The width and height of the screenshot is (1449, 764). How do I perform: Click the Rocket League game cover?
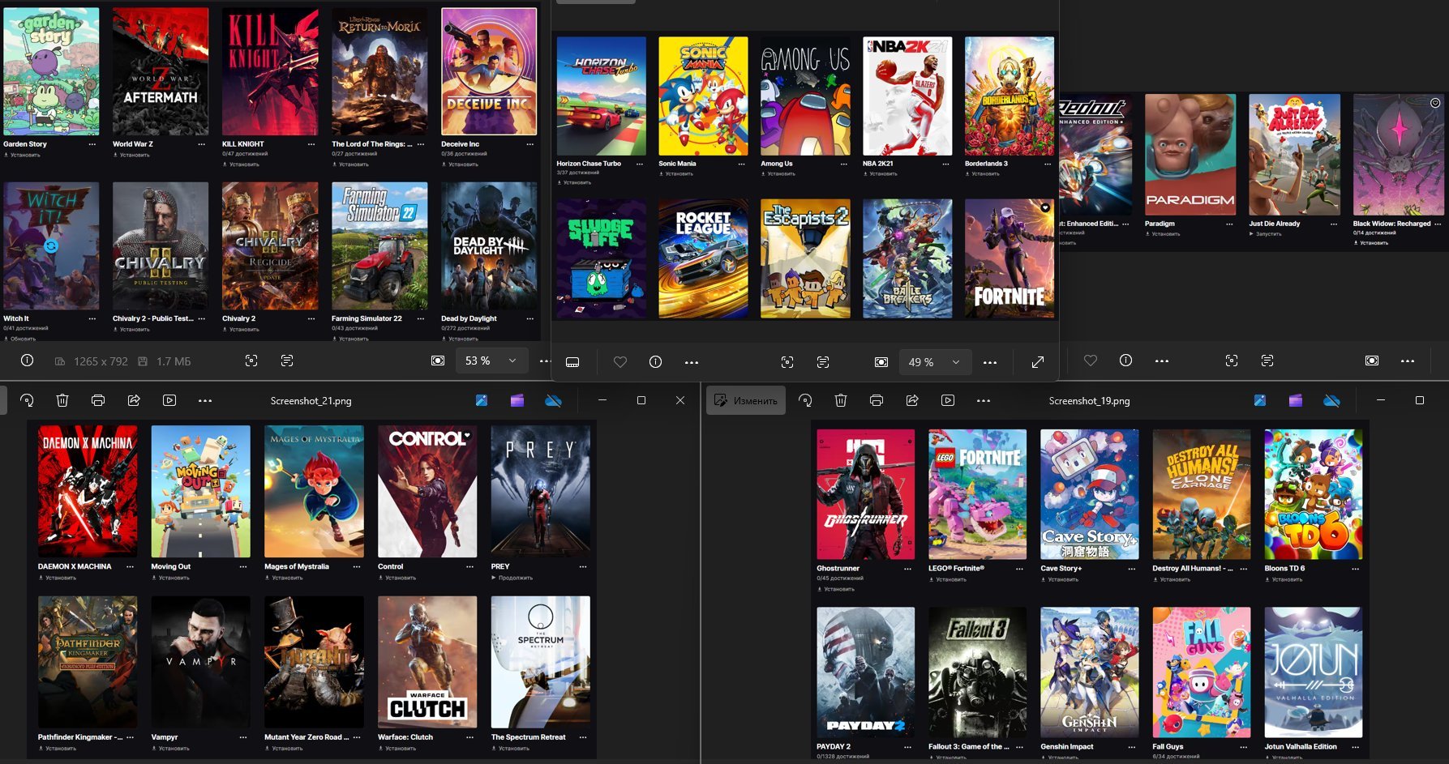703,258
